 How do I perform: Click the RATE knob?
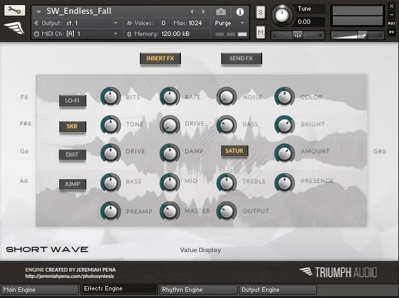point(170,97)
